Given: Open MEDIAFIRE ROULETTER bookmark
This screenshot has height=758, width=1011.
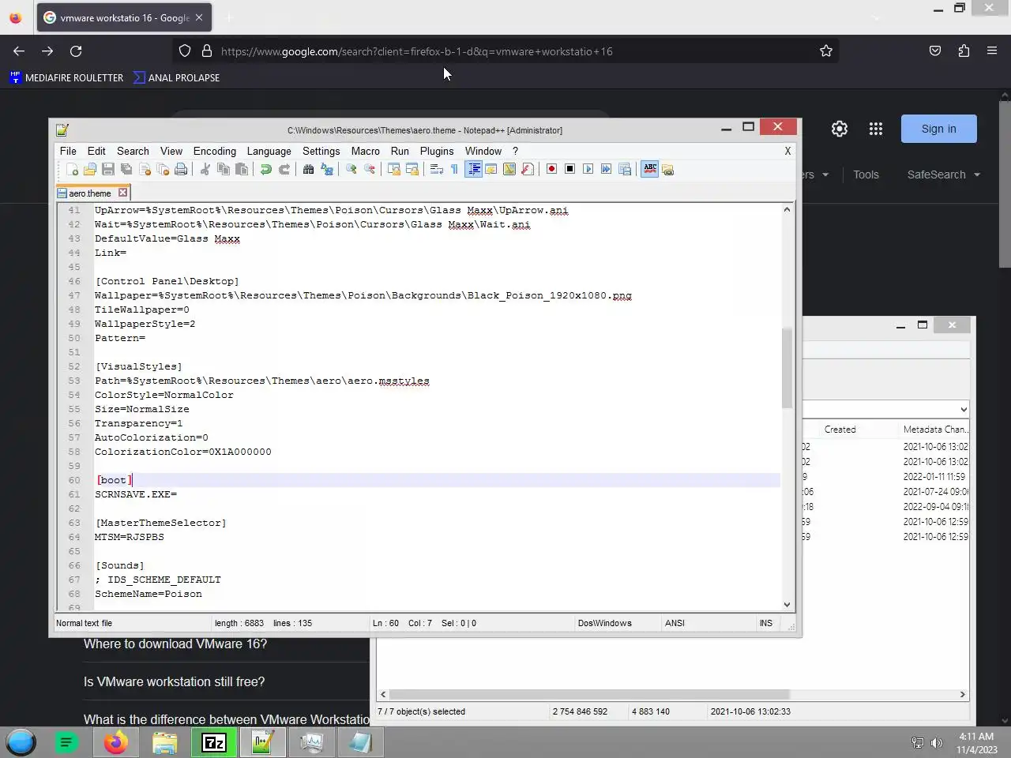Looking at the screenshot, I should 67,77.
